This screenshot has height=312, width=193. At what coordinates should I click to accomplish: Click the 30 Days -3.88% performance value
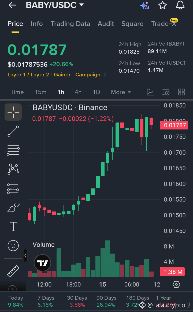(76, 305)
